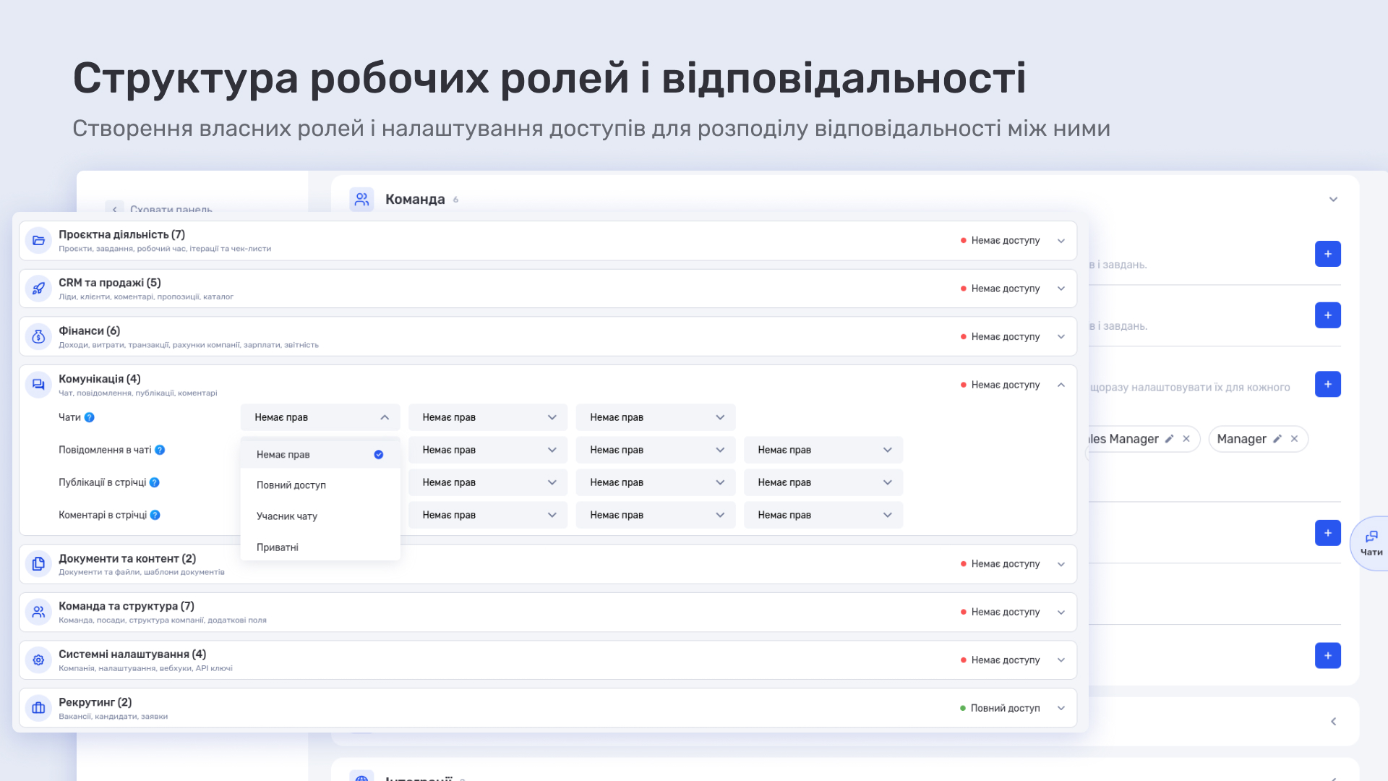Open the third Повідомлення в чаті dropdown
Viewport: 1388px width, 781px height.
(656, 450)
